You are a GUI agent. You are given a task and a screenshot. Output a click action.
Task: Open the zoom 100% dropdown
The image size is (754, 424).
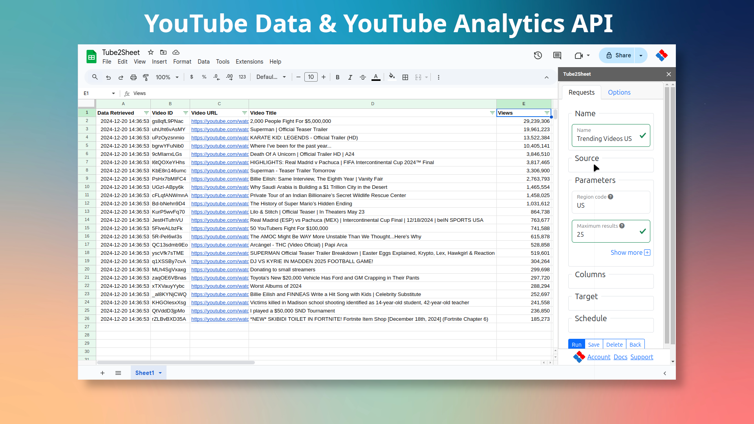pyautogui.click(x=167, y=77)
